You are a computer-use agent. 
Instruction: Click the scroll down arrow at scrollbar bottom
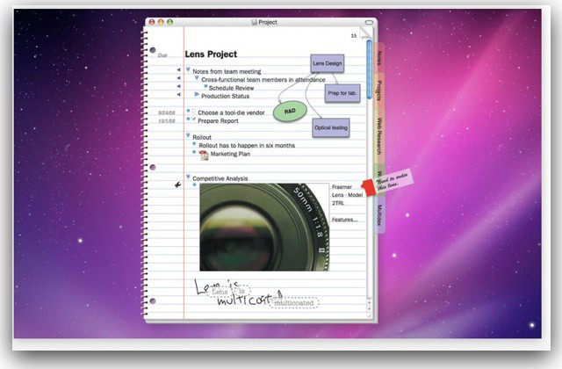pos(369,309)
